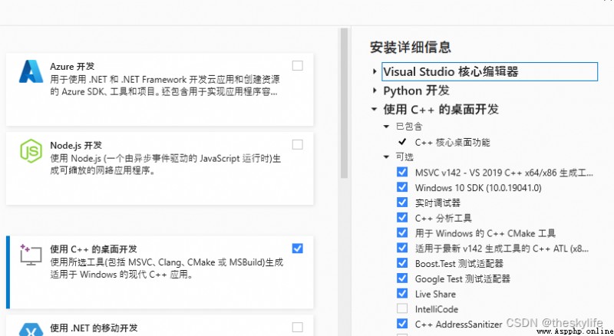The width and height of the screenshot is (614, 336).
Task: Click the workloads list vertical scrollbar
Action: [x=344, y=103]
